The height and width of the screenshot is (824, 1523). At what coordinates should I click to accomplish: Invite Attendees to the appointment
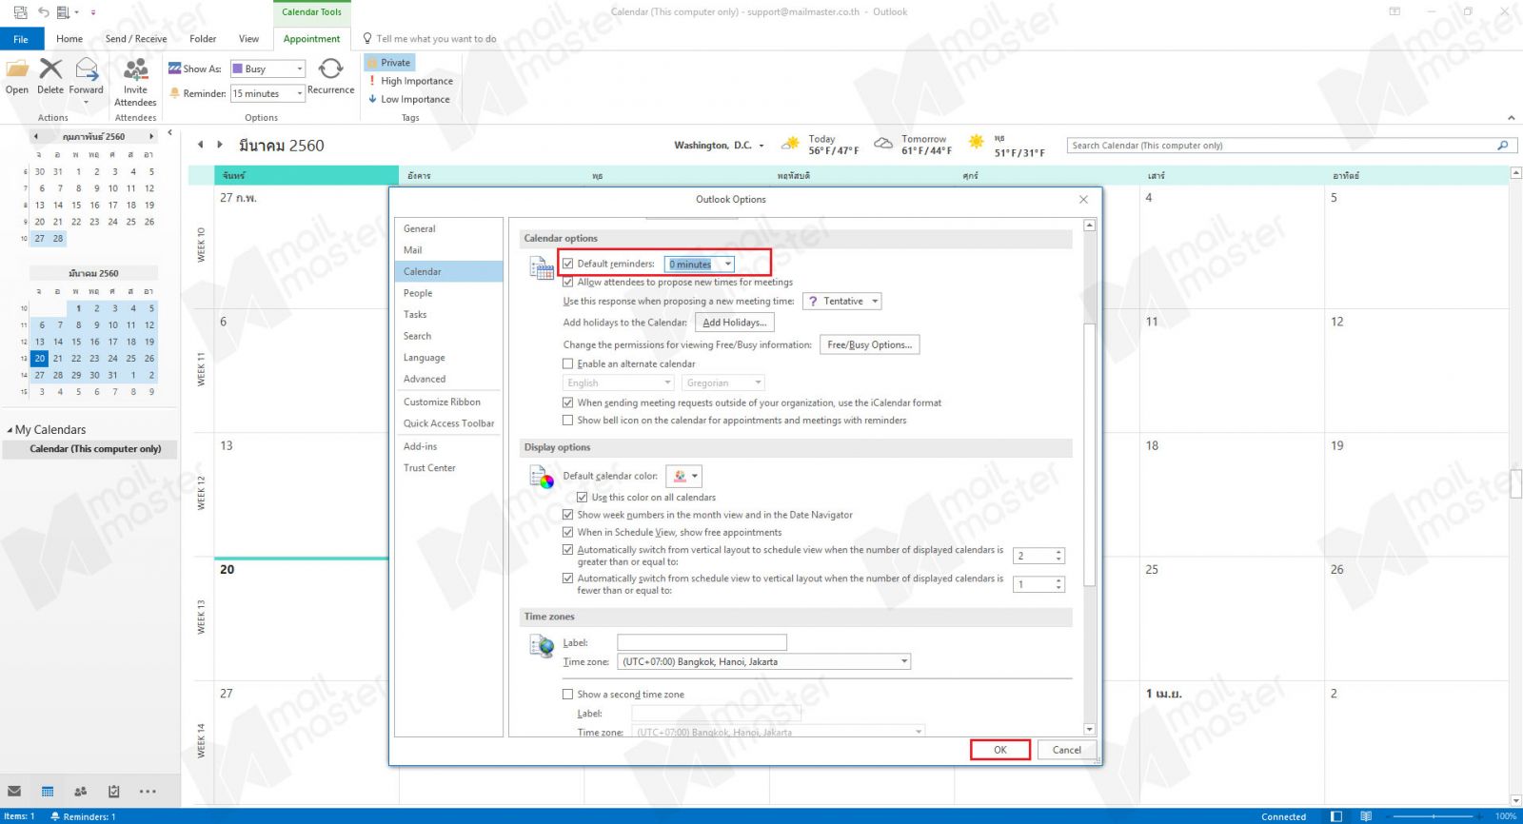(135, 82)
